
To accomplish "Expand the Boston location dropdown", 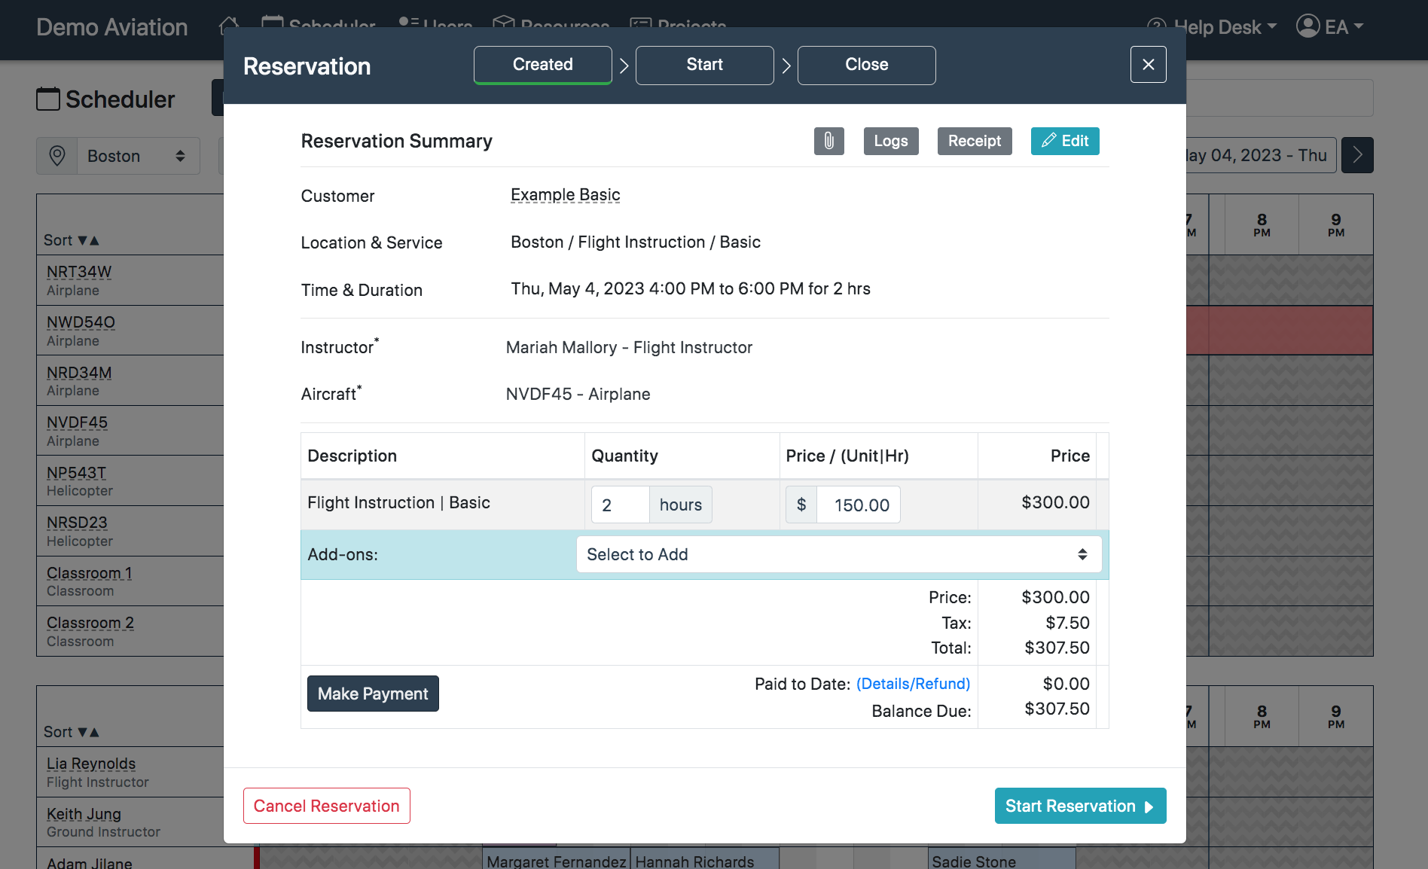I will click(x=137, y=156).
